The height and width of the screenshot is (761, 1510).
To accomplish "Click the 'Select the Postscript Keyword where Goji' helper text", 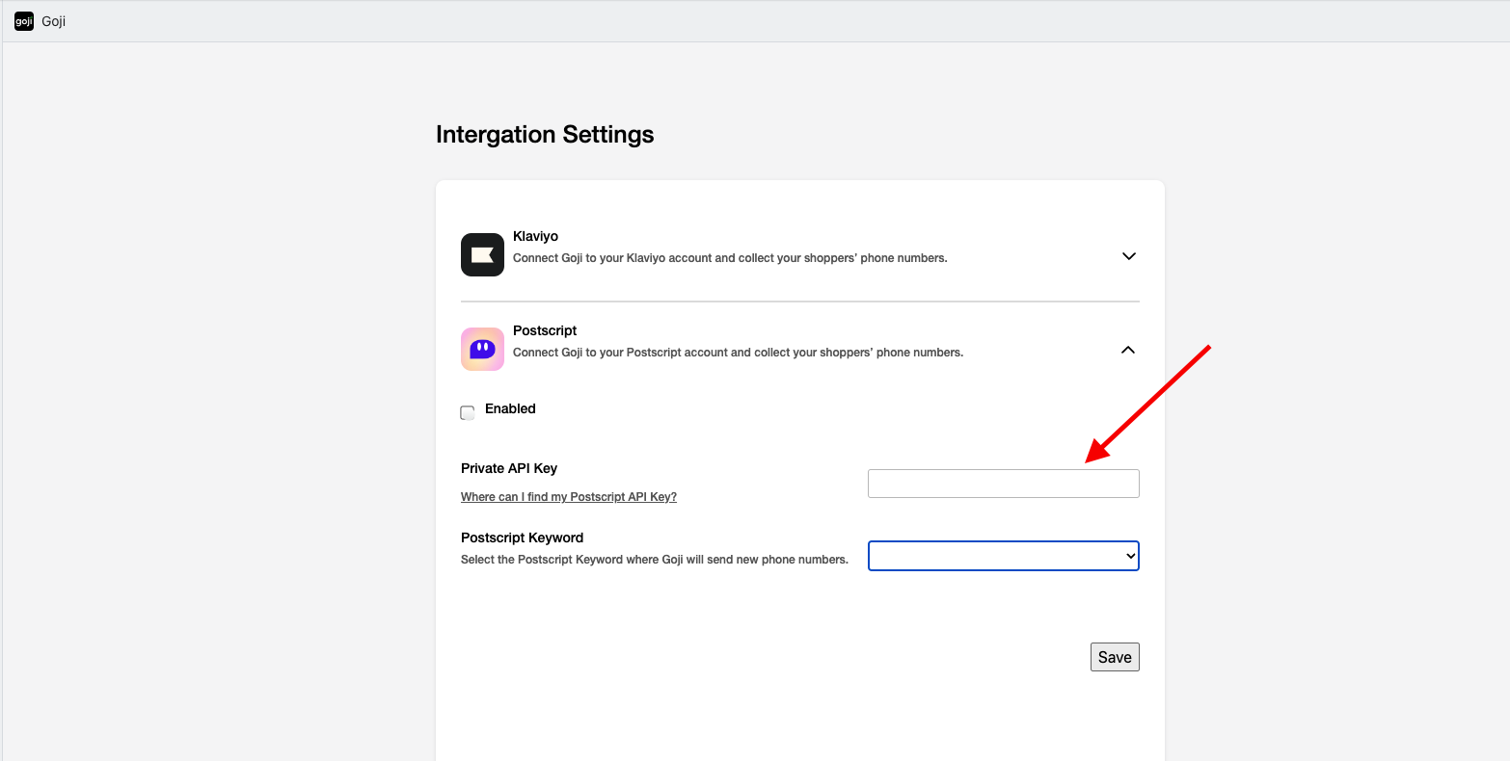I will tap(655, 560).
